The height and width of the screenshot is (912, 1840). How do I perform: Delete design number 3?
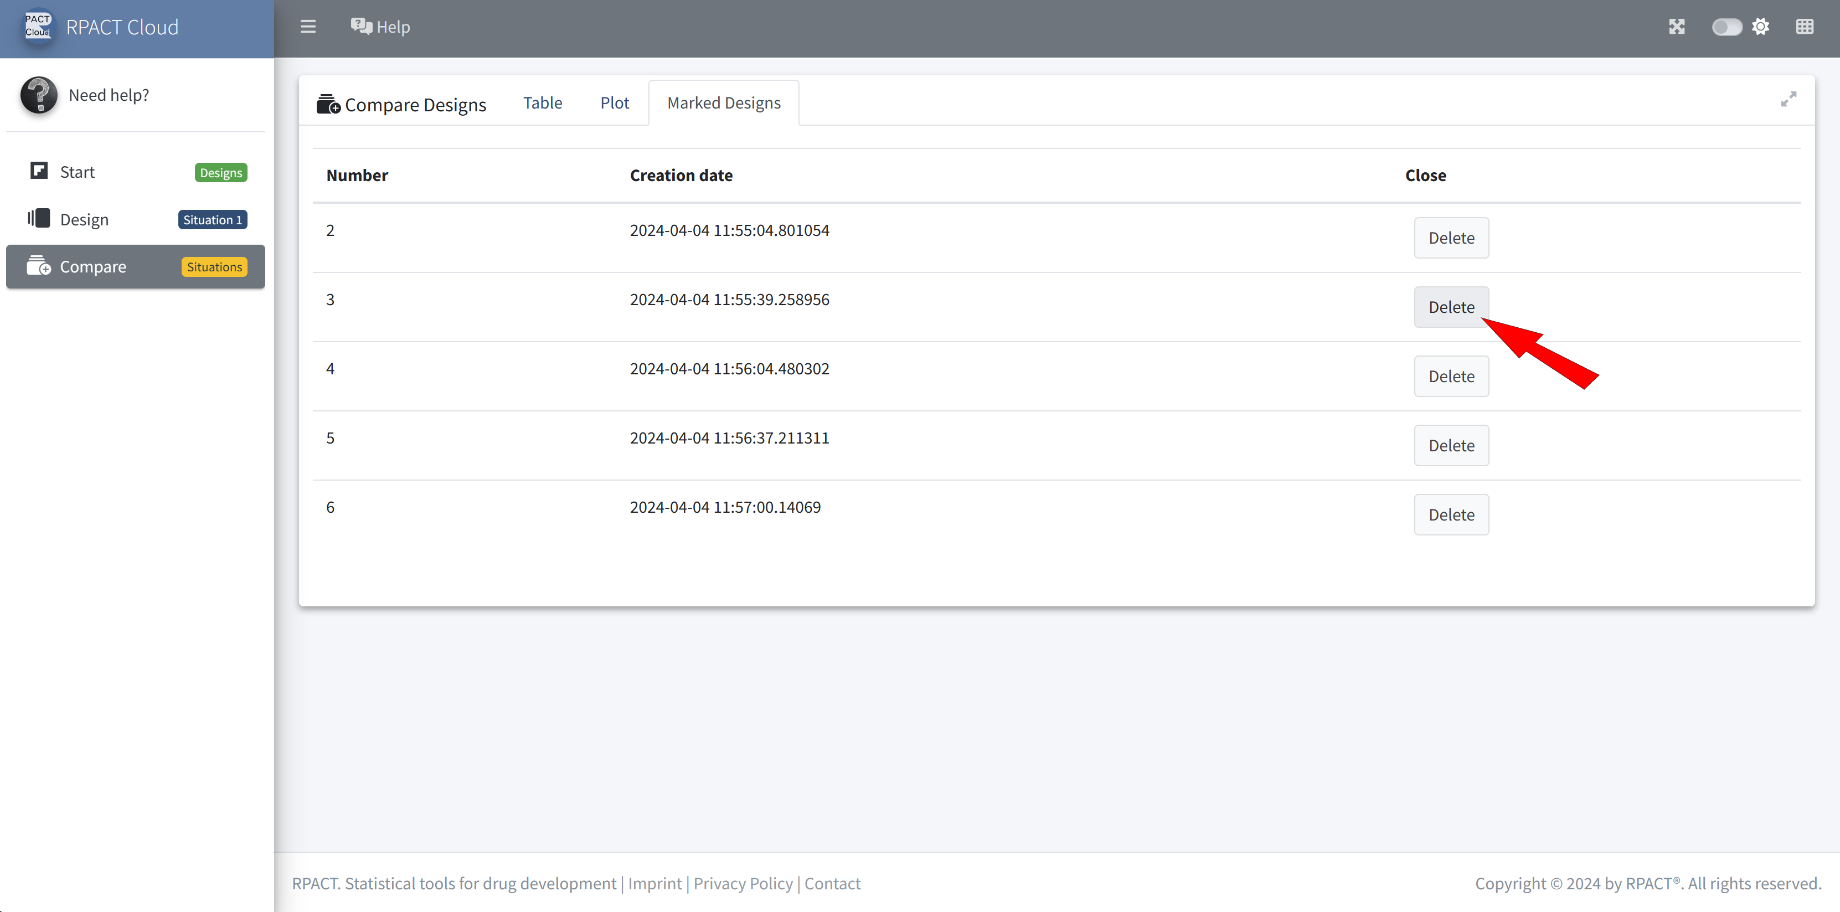point(1451,307)
